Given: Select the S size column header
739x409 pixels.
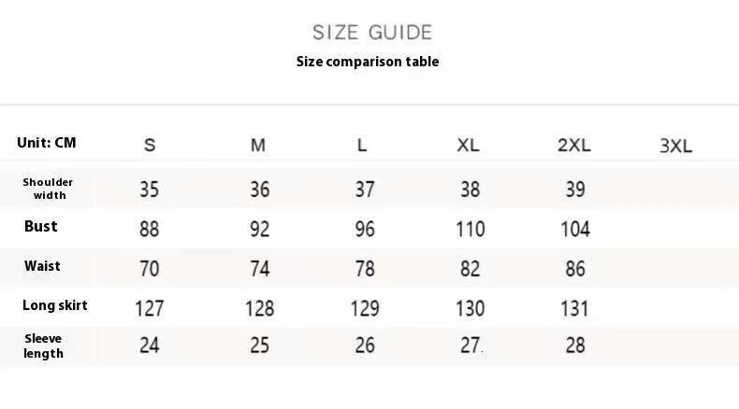Looking at the screenshot, I should click(x=150, y=145).
